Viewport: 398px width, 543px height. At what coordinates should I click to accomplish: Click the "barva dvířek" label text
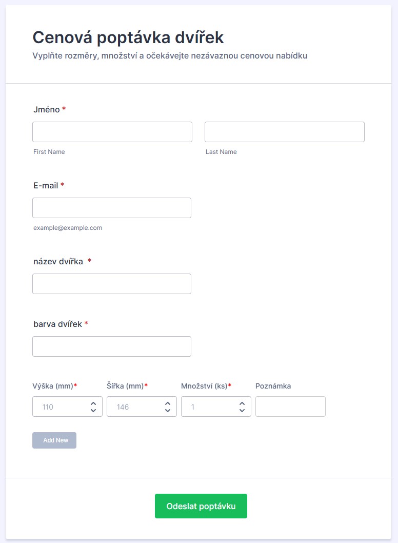point(57,324)
